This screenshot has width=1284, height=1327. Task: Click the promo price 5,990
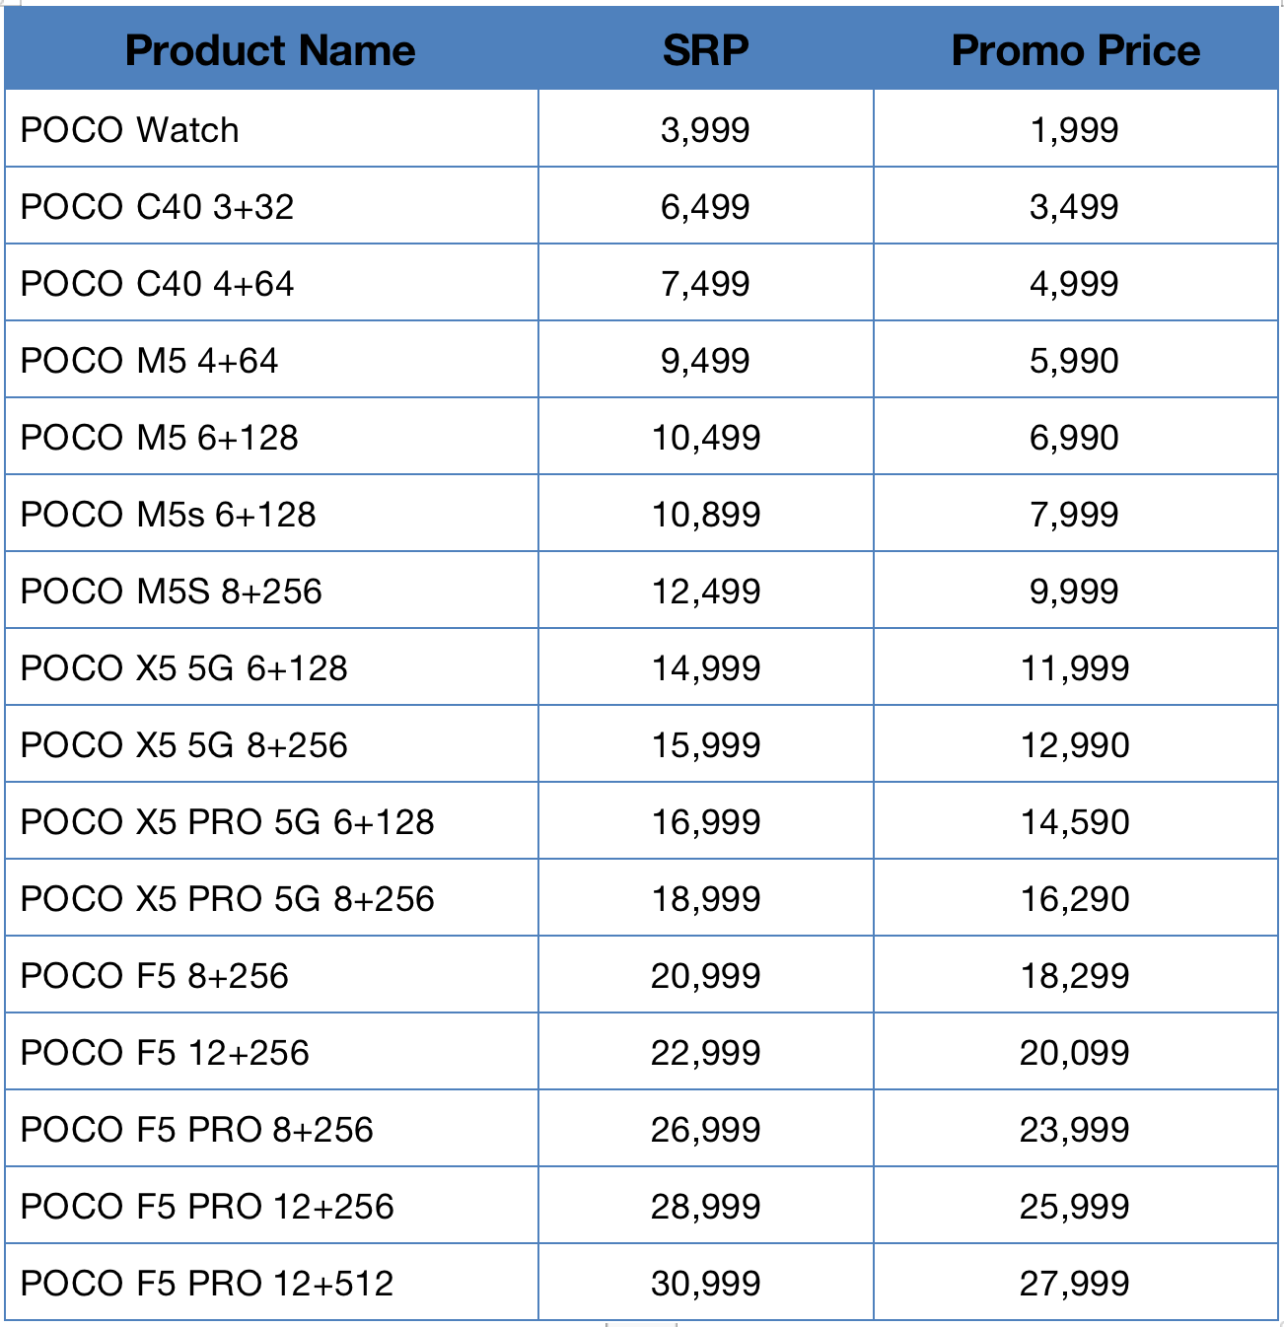[x=1076, y=360]
